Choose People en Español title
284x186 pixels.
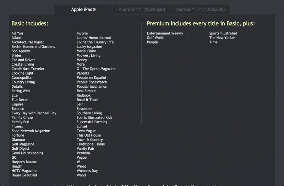click(91, 78)
